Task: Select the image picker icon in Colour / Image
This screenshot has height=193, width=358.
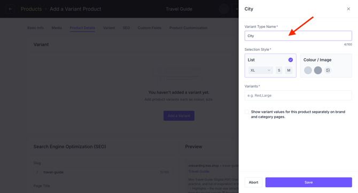Action: point(328,71)
